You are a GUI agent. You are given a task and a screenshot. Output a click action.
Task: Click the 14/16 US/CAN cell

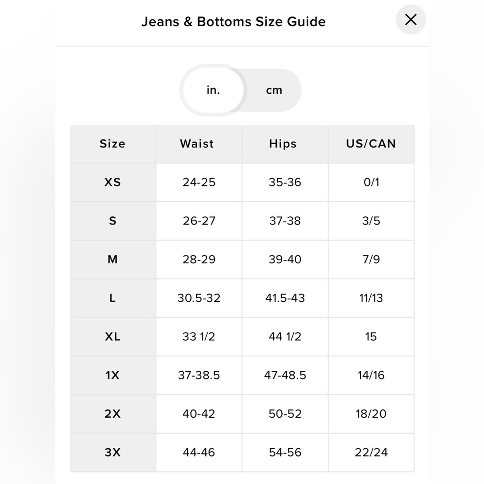click(x=371, y=376)
